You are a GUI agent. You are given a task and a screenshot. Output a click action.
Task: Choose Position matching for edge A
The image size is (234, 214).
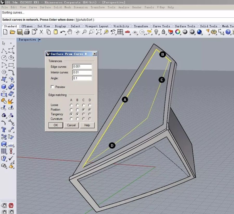coord(71,110)
